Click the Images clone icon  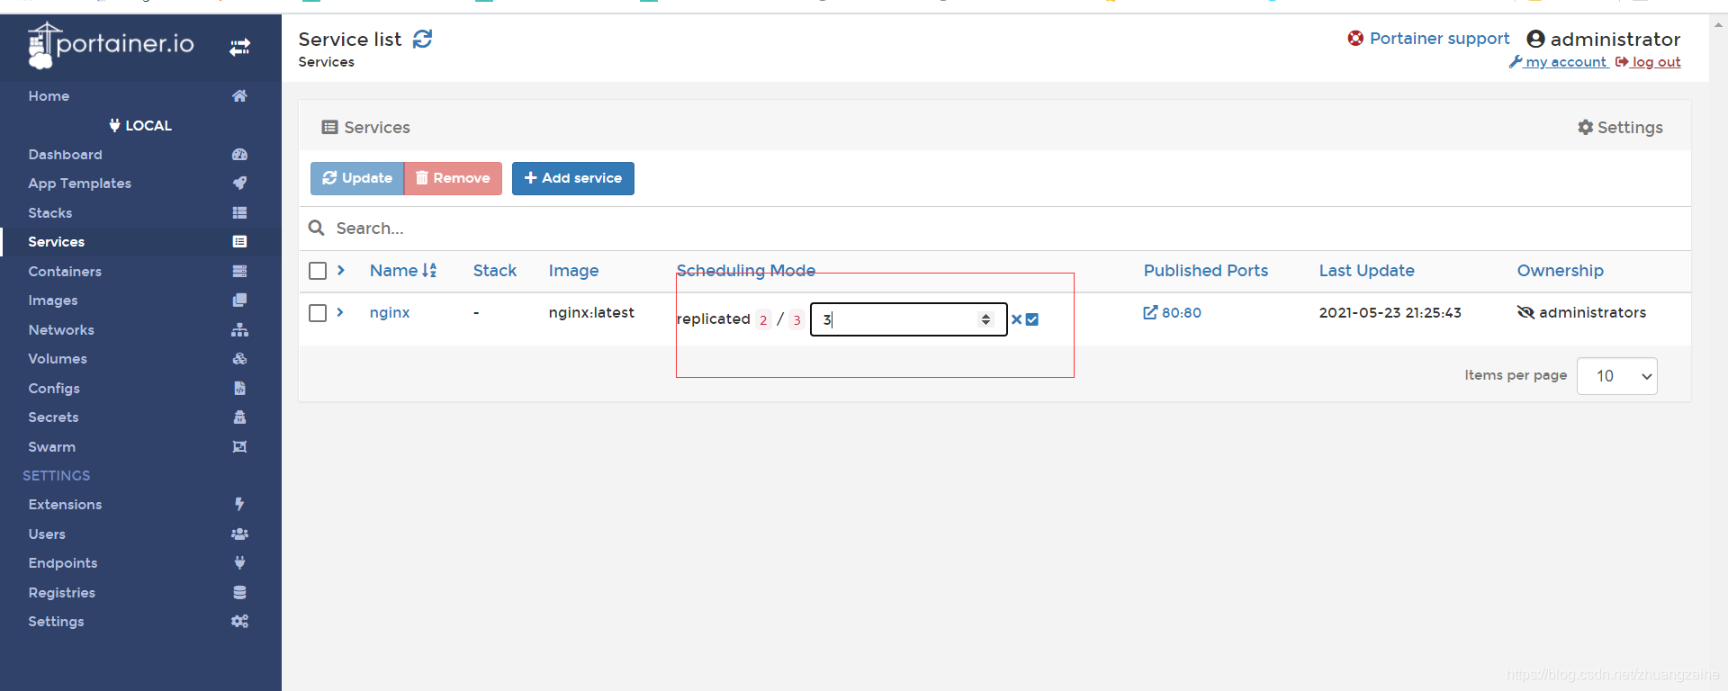[239, 300]
